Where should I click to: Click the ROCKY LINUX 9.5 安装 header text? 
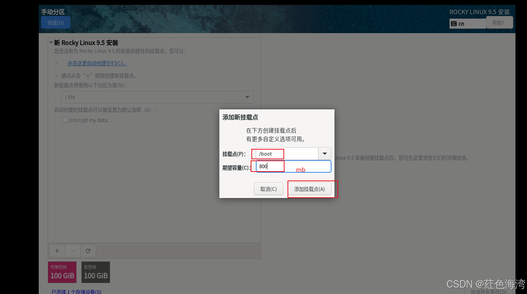tap(480, 12)
